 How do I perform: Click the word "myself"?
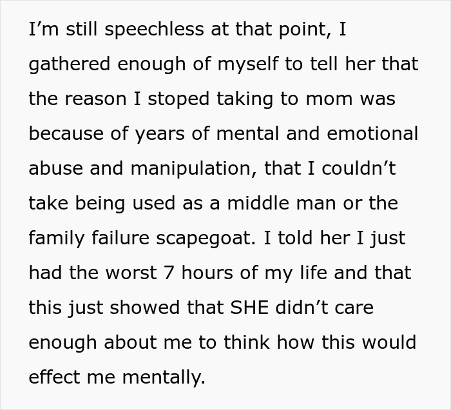(248, 64)
